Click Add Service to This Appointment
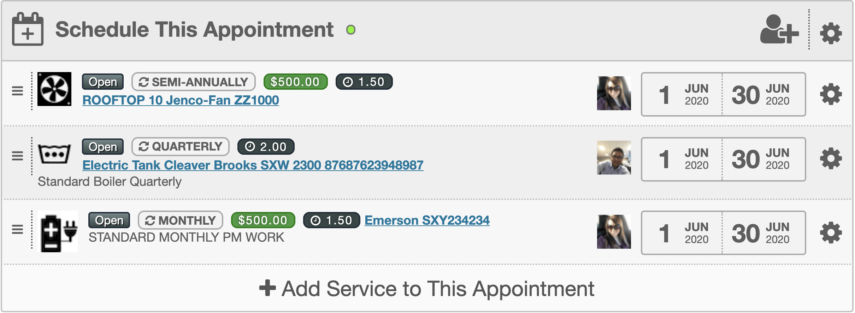This screenshot has height=313, width=855. click(x=427, y=289)
